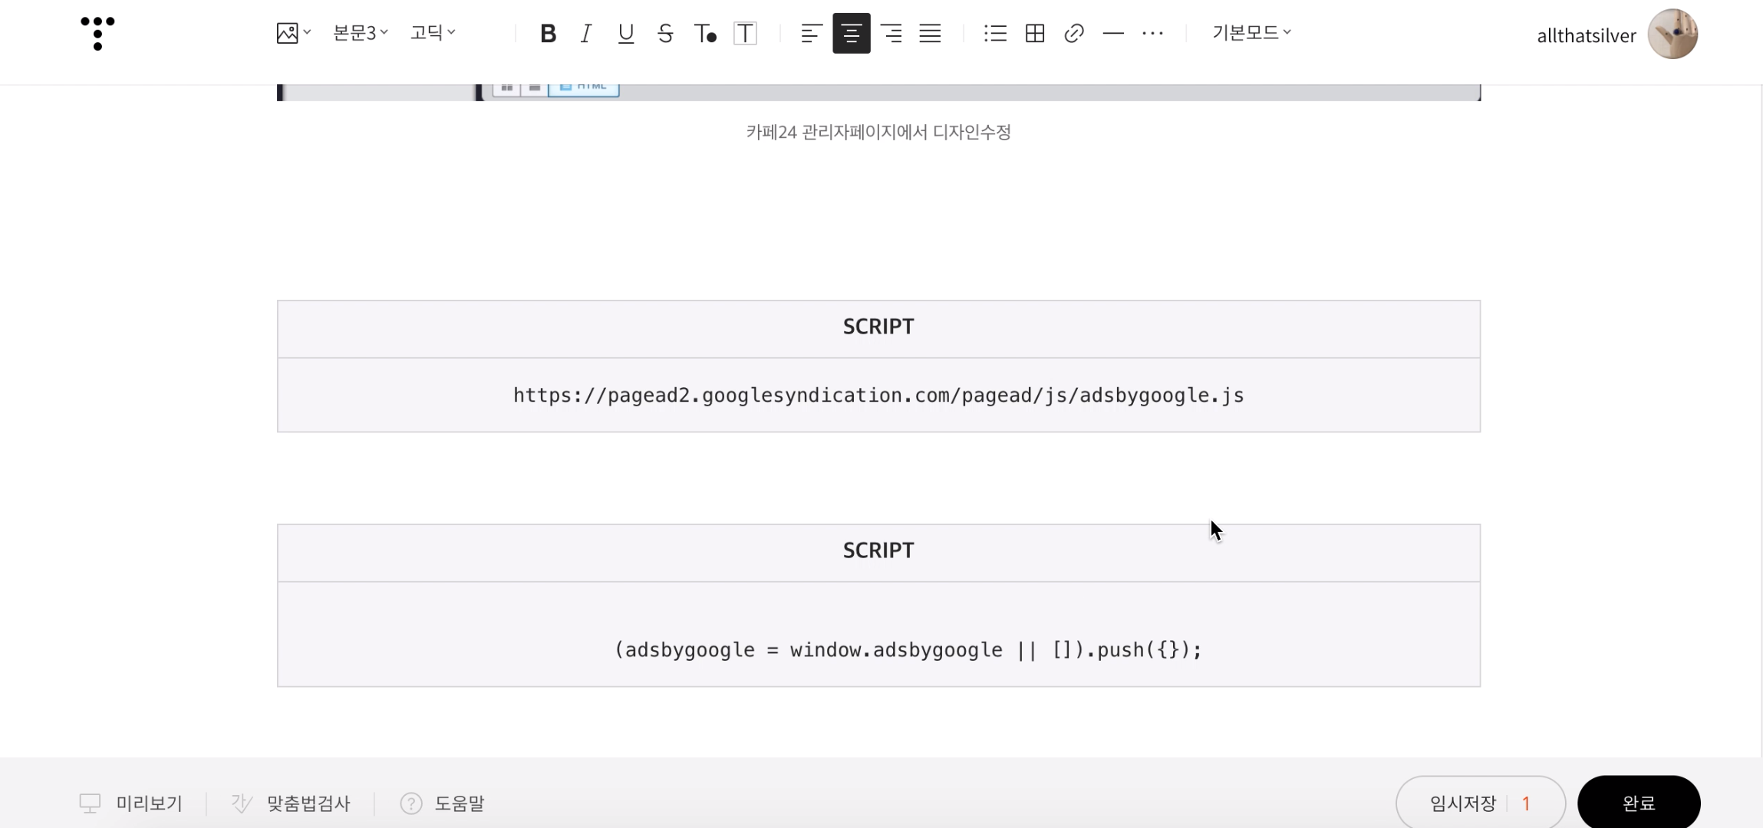Toggle underline formatting

pos(625,33)
